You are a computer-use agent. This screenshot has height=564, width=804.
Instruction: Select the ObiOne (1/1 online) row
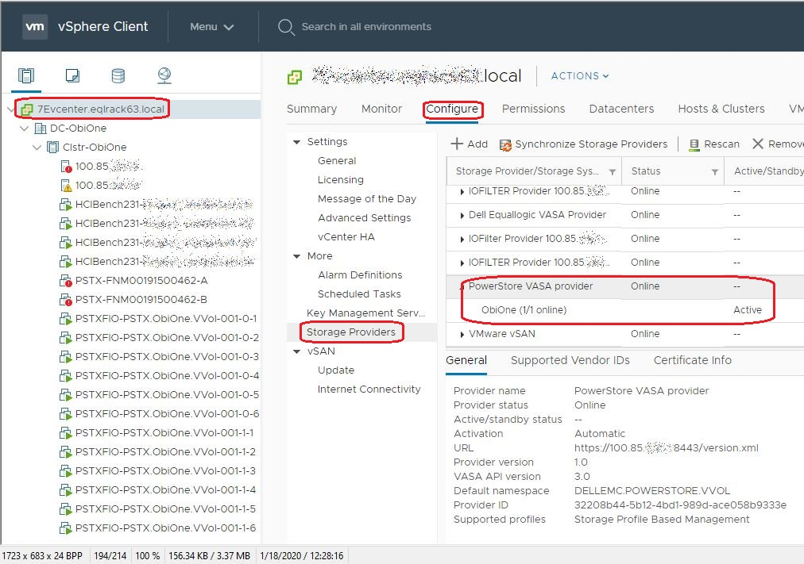click(x=624, y=310)
